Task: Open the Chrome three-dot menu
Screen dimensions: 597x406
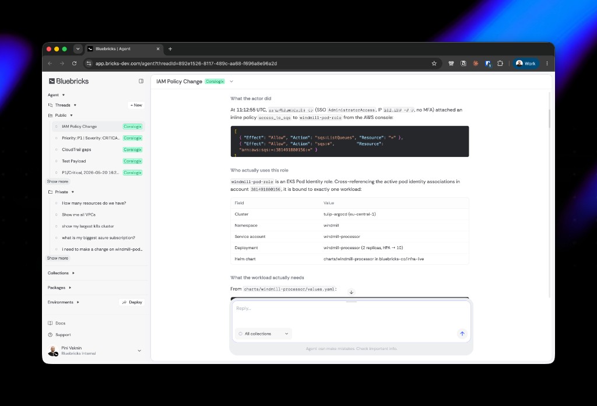Action: (x=547, y=64)
